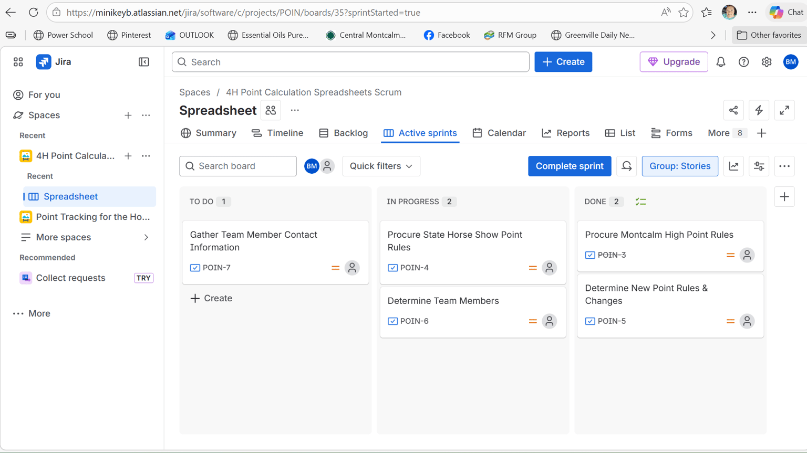Click the plus beside 4H Point Calcula...
Image resolution: width=807 pixels, height=453 pixels.
click(x=128, y=156)
